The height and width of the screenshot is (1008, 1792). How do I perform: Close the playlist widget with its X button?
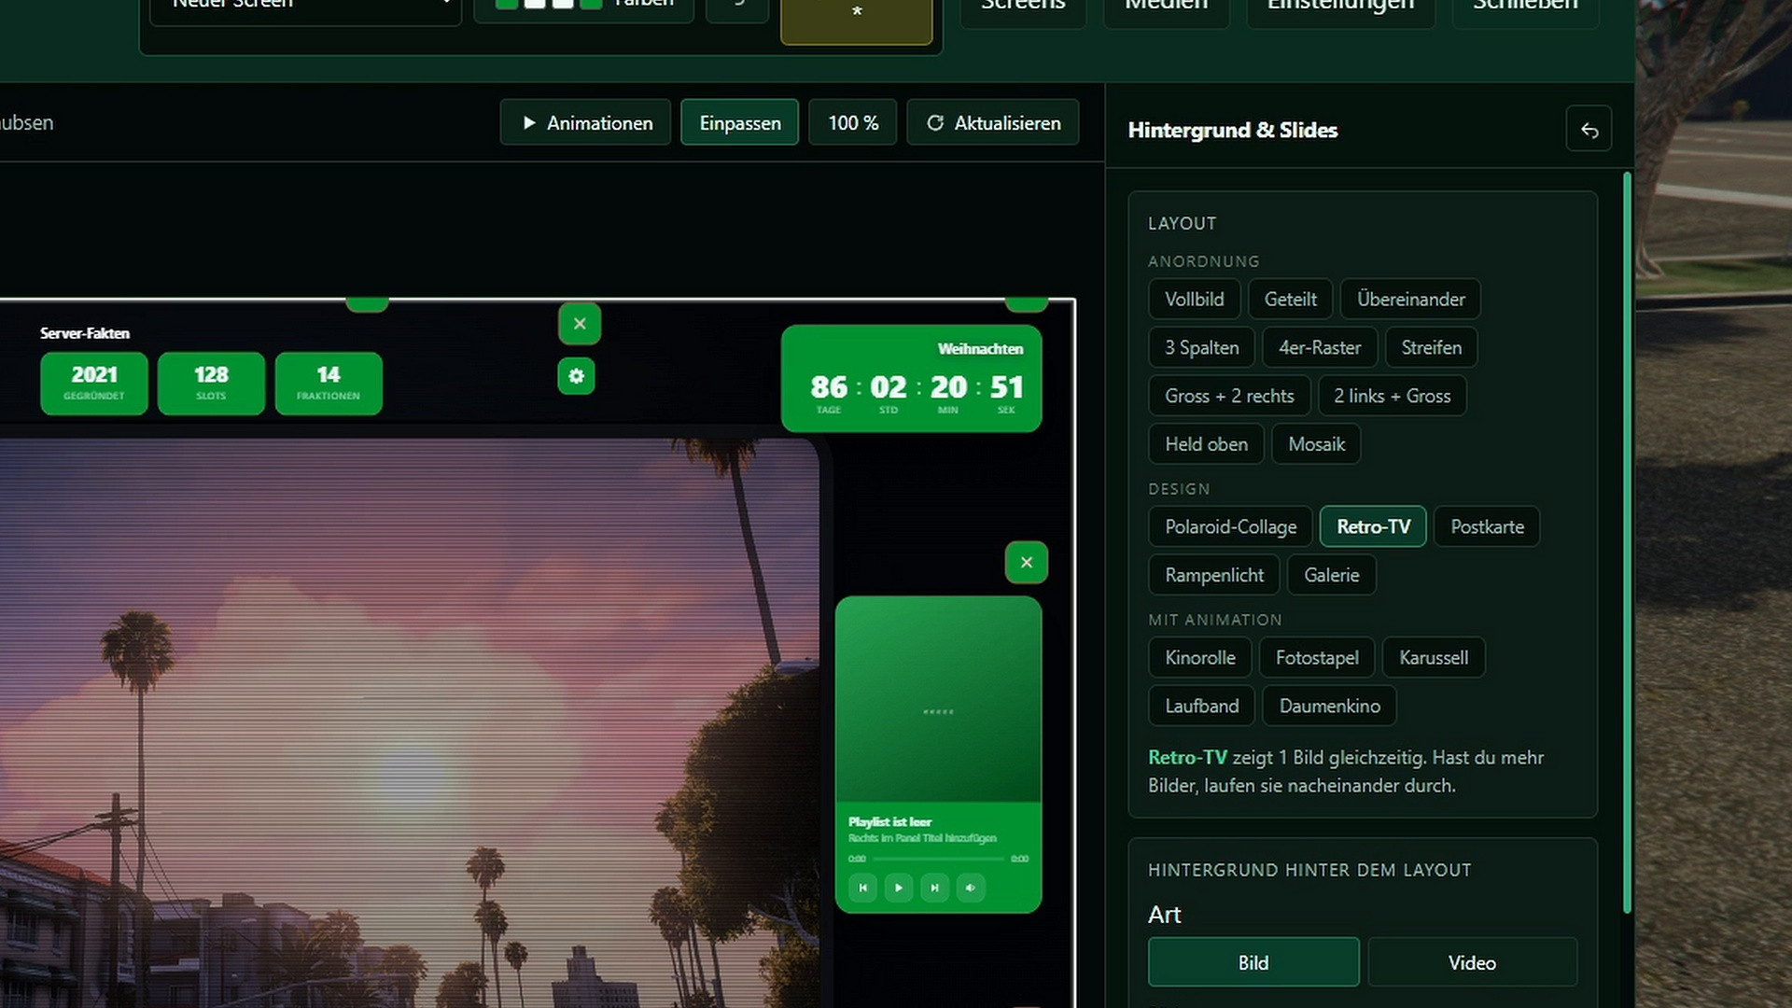click(1027, 563)
